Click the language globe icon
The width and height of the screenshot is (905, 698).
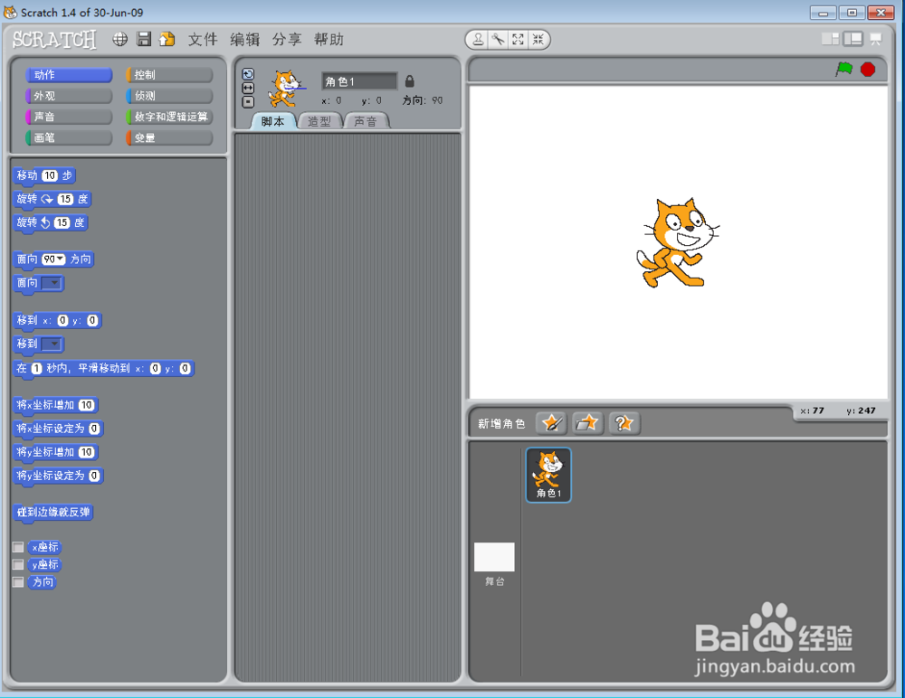click(x=120, y=39)
